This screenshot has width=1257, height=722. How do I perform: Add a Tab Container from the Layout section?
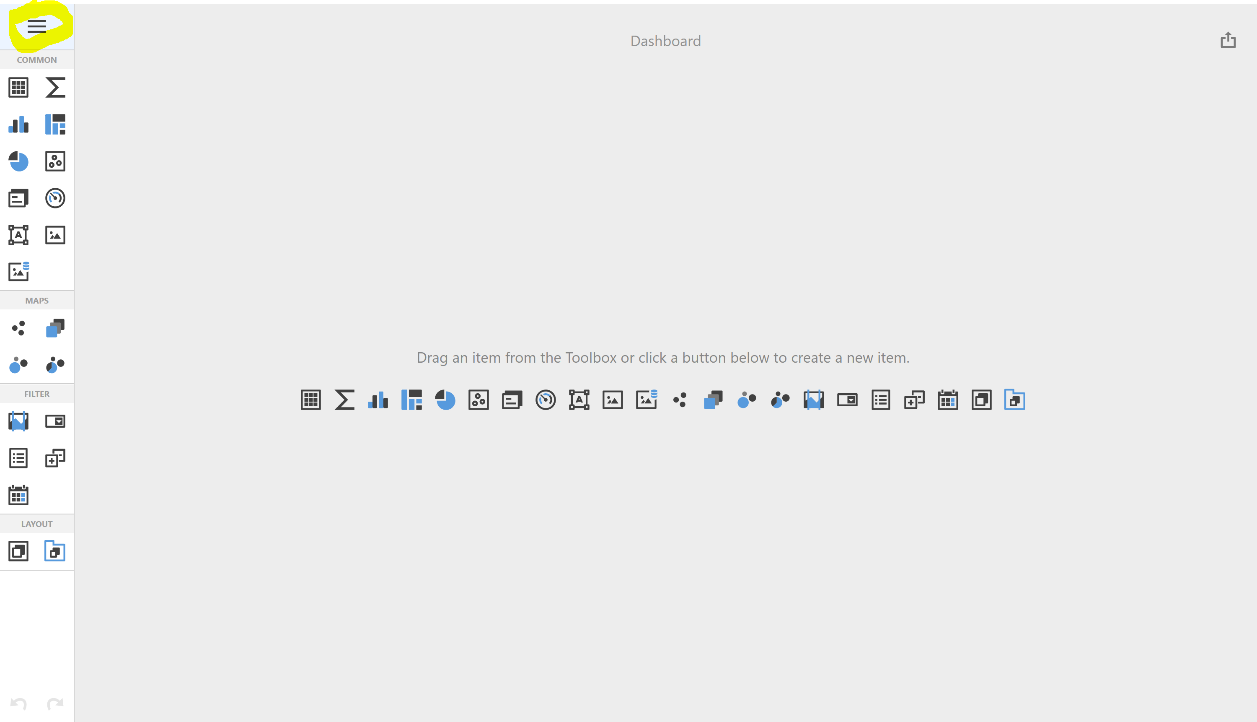coord(55,551)
